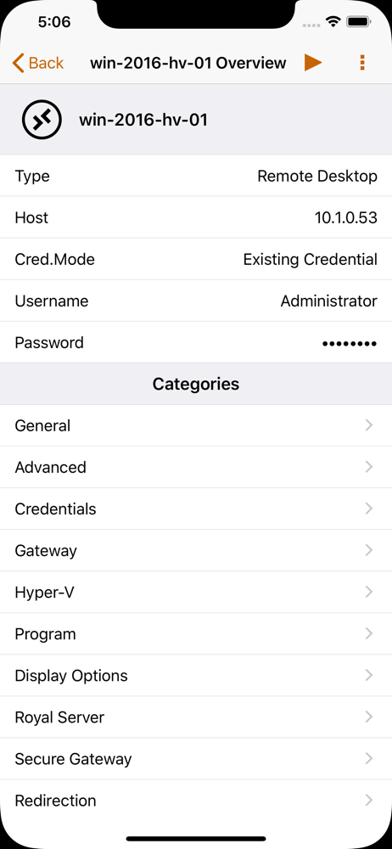
Task: Tap the Remote Desktop connection icon
Action: point(42,120)
